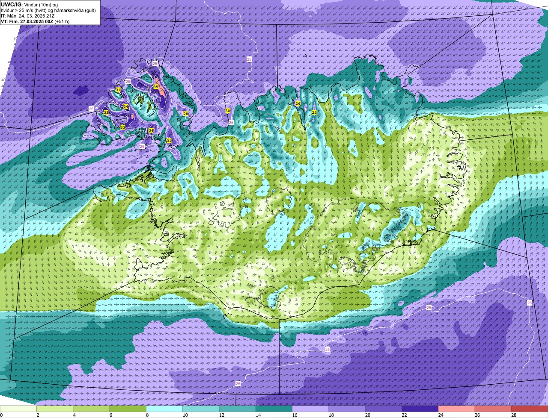Click the legend tick label "10"
This screenshot has width=548, height=418.
click(x=185, y=415)
